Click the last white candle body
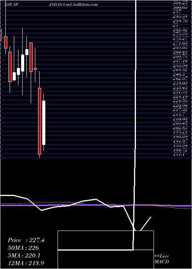The image size is (192, 269). [x=44, y=123]
